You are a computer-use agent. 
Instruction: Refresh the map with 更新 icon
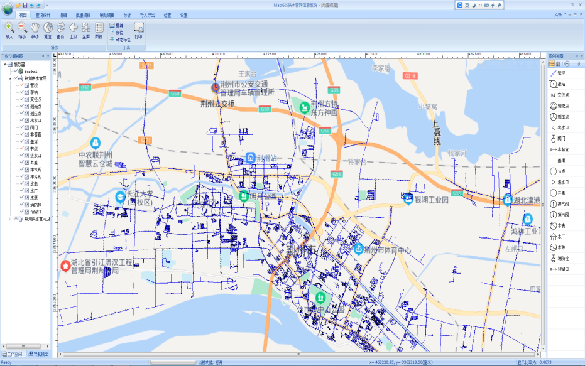(61, 29)
